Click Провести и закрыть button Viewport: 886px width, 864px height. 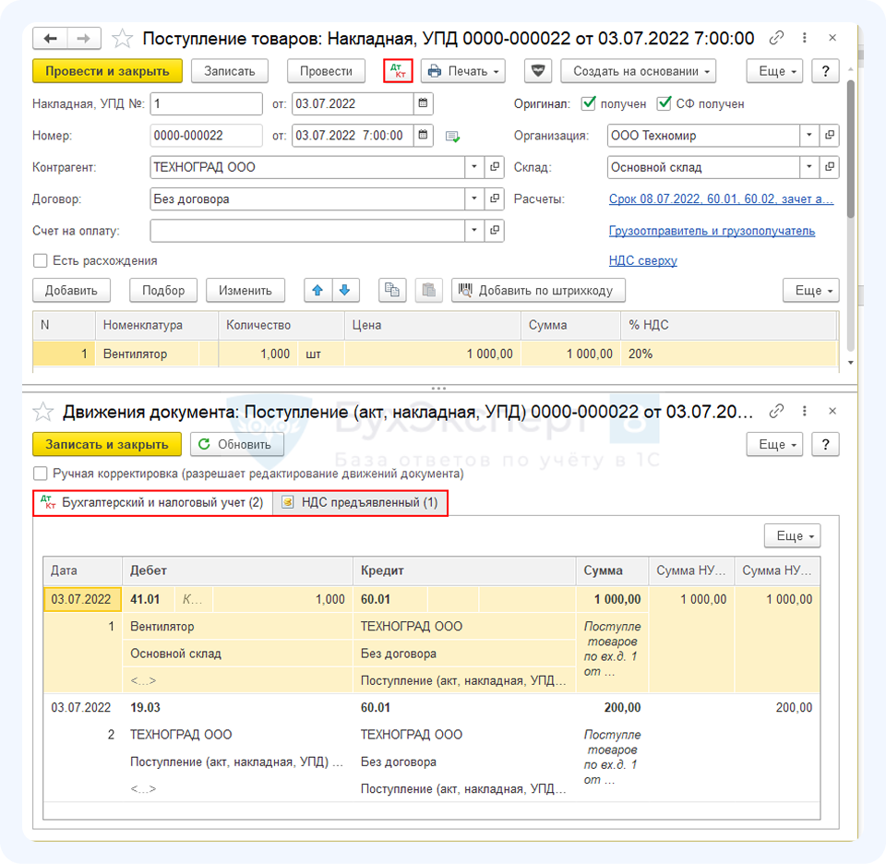(106, 71)
